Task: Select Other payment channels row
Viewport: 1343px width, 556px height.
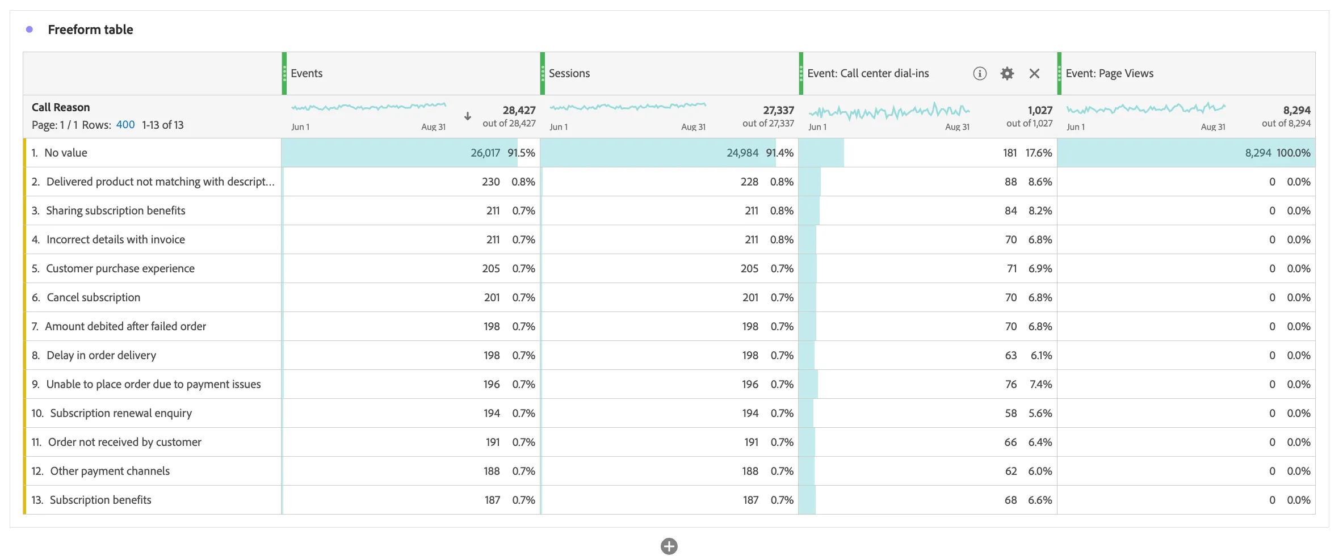Action: click(152, 471)
